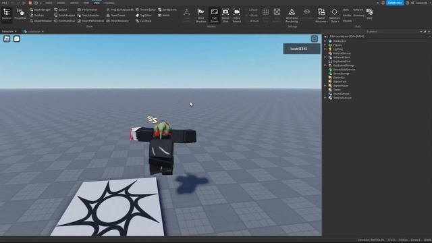432x243 pixels.
Task: Expand the Players tree node
Action: click(x=325, y=45)
